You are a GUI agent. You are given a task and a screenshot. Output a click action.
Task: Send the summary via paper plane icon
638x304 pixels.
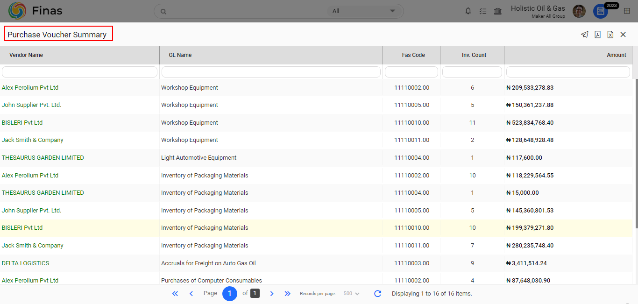[x=584, y=35]
